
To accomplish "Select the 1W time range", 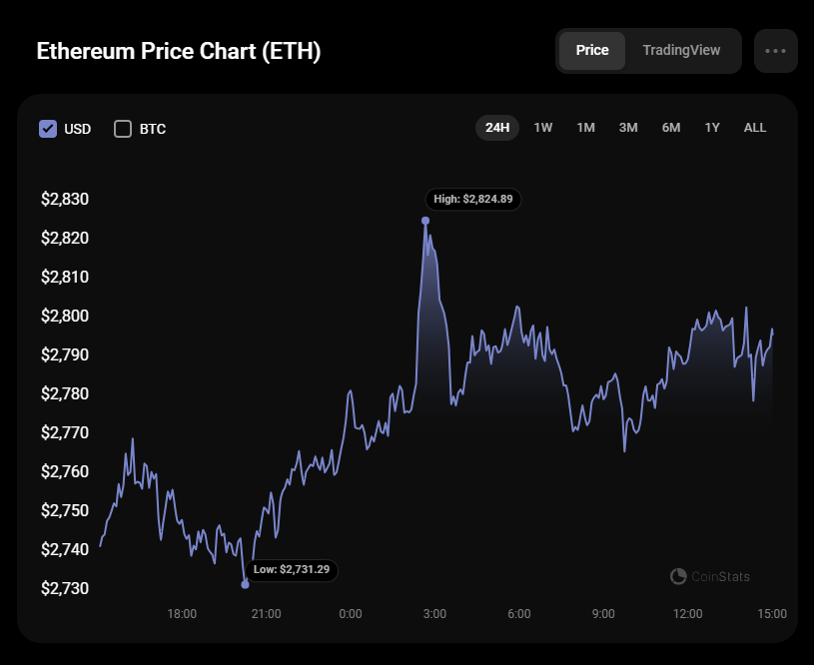I will tap(543, 128).
